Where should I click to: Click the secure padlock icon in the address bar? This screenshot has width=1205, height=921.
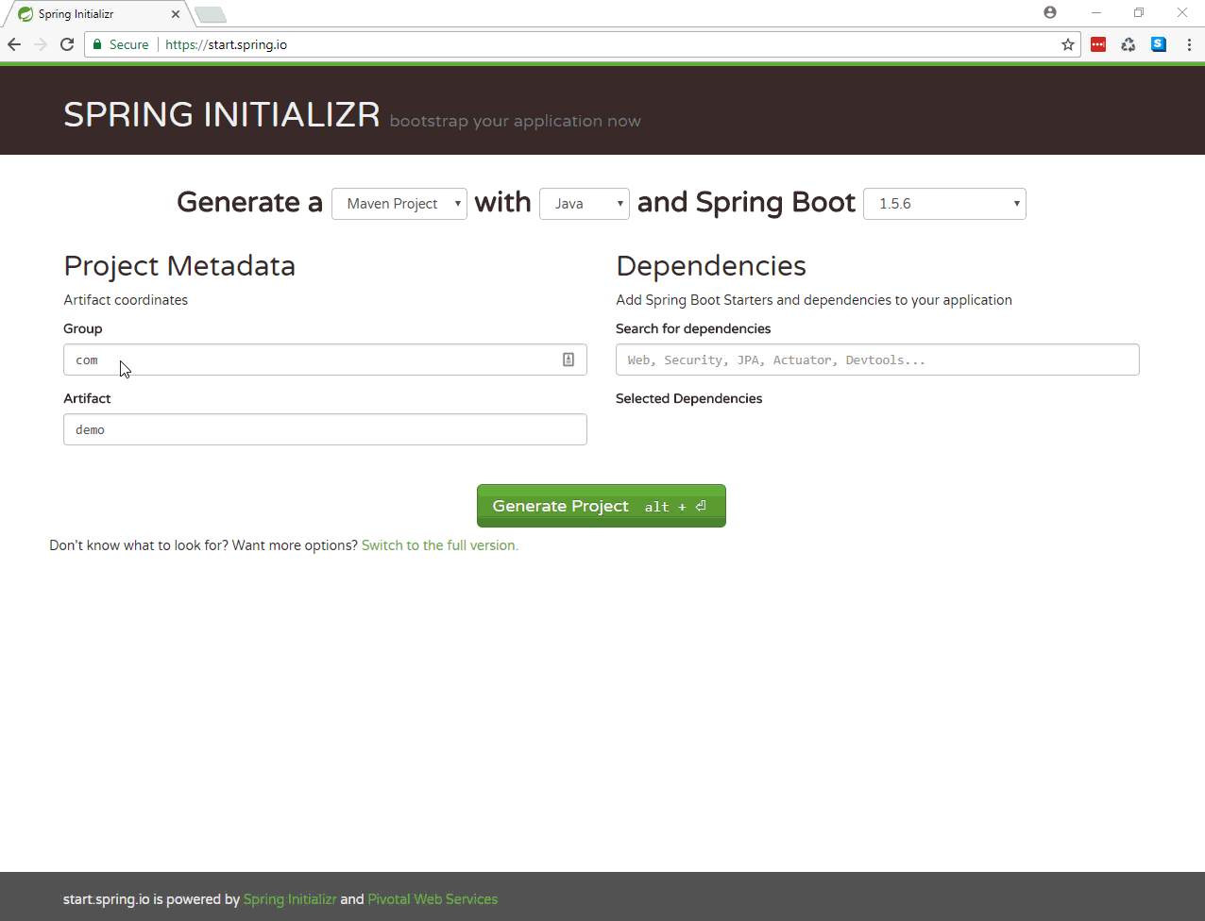pyautogui.click(x=97, y=43)
